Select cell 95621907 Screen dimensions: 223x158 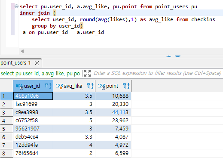(33, 129)
